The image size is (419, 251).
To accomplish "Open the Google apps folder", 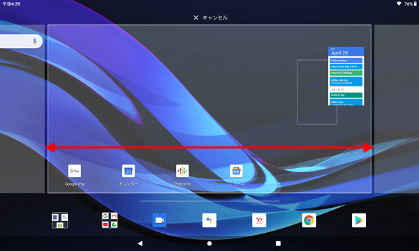I will 110,220.
